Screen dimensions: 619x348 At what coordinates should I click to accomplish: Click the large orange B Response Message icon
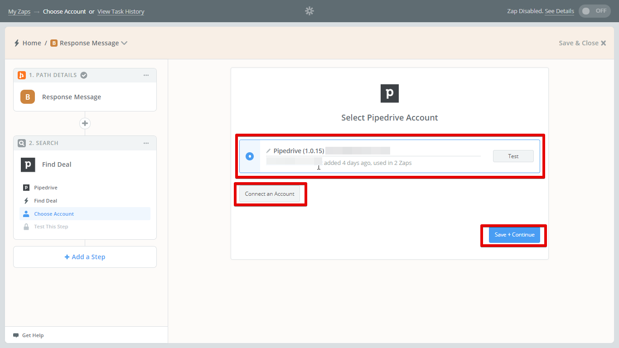click(28, 97)
